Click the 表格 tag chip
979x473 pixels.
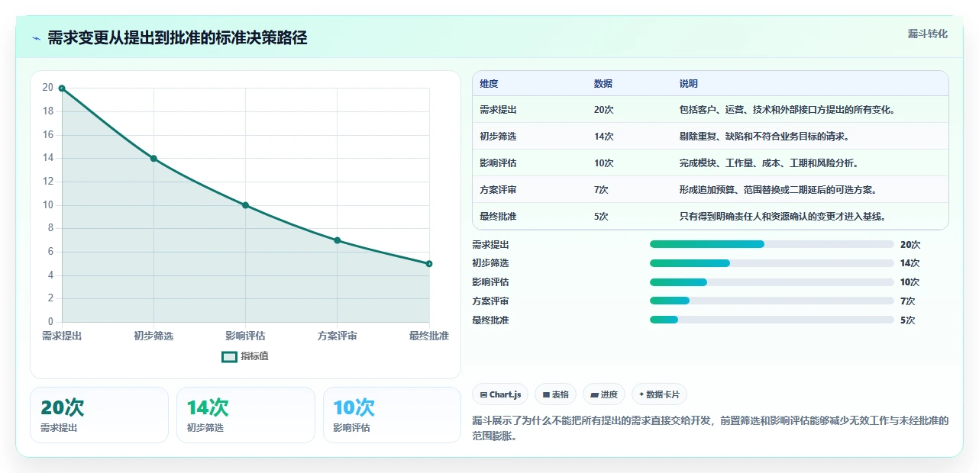coord(555,394)
